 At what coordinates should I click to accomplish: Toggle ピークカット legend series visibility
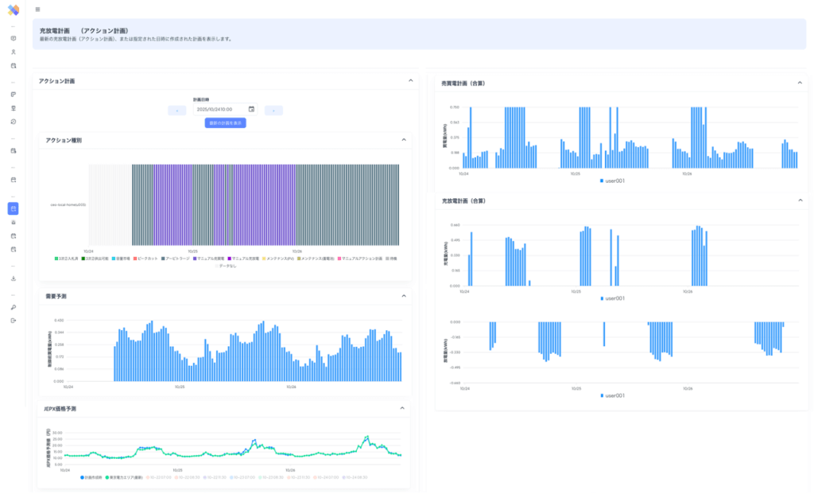click(x=145, y=259)
